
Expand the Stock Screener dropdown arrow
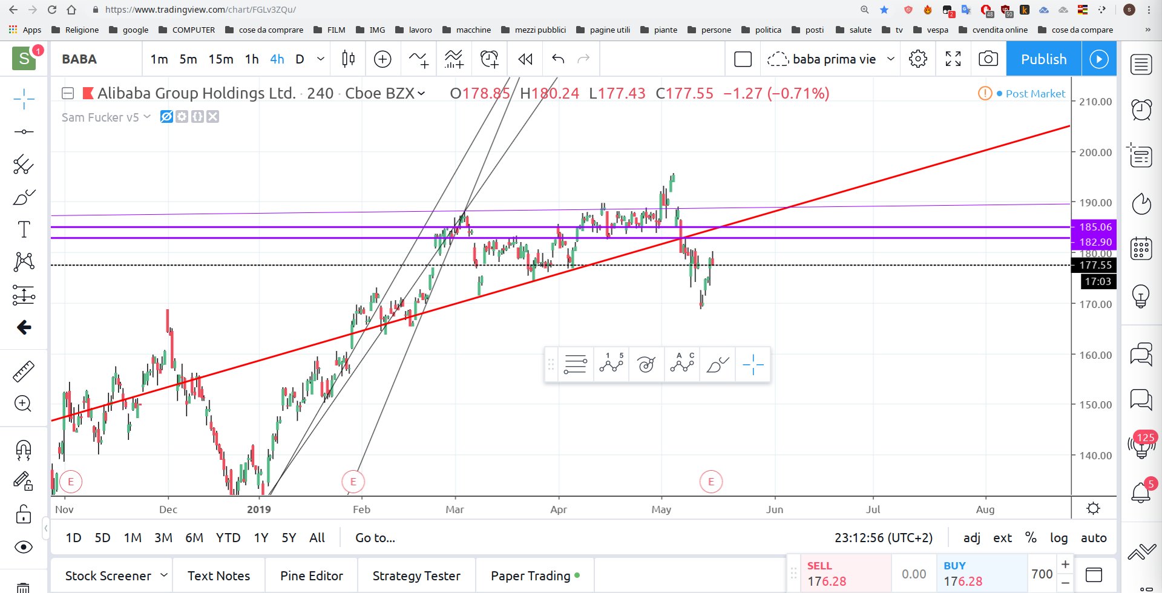pyautogui.click(x=163, y=575)
